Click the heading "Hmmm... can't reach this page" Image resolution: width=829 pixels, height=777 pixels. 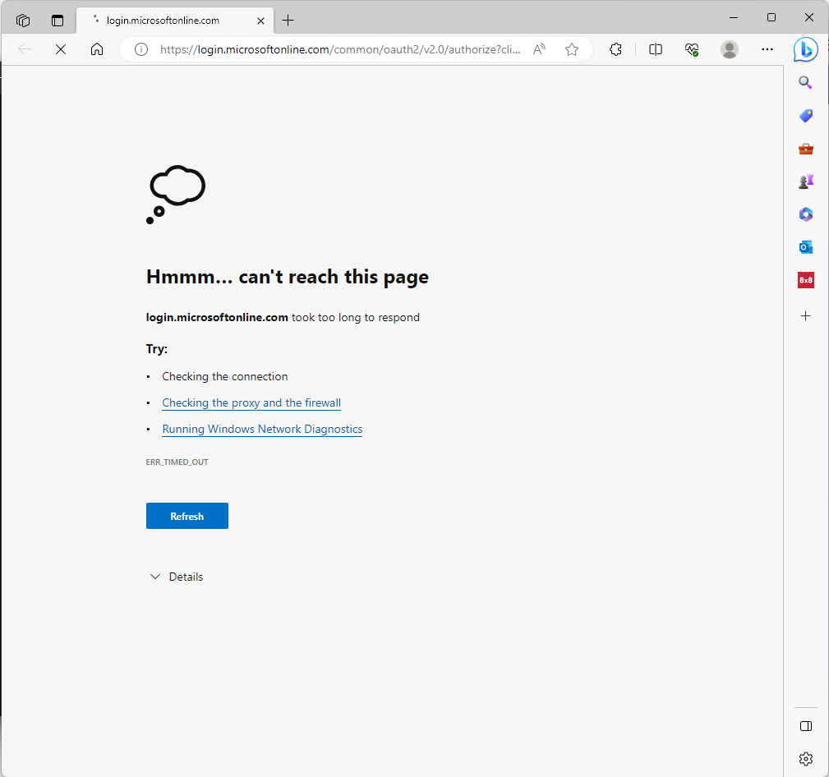pyautogui.click(x=287, y=277)
